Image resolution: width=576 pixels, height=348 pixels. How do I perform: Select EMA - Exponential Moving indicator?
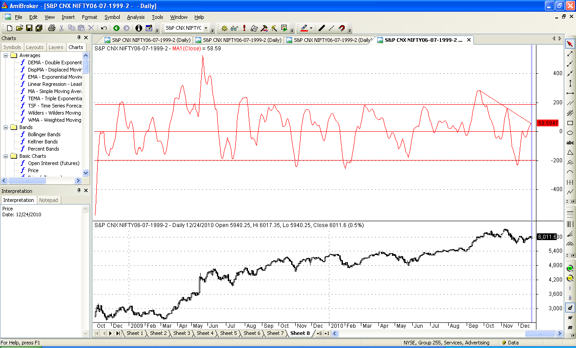tap(55, 77)
